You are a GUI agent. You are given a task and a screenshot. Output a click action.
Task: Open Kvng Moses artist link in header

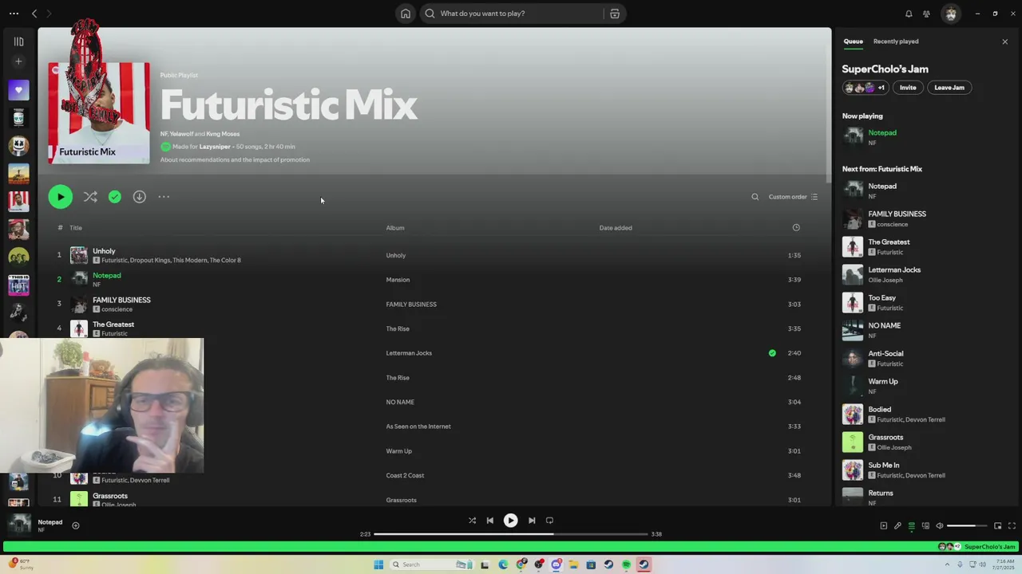(223, 134)
